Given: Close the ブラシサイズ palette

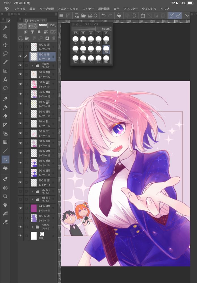Looking at the screenshot, I should click(x=77, y=24).
